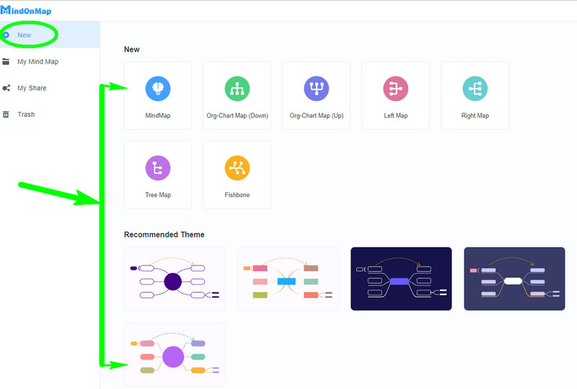
Task: Click the MindMap brain icon
Action: pos(158,89)
